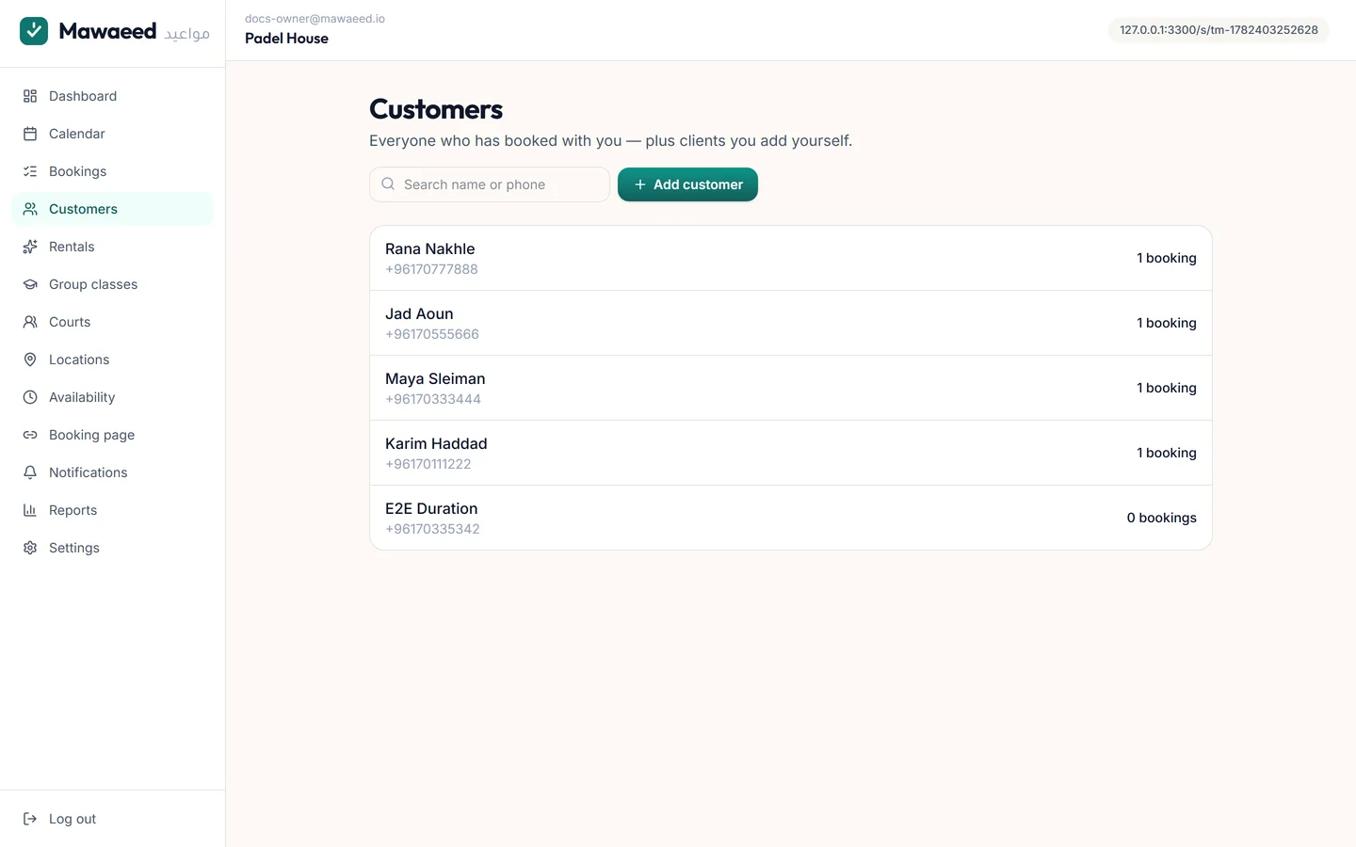Click the Dashboard grid icon
The height and width of the screenshot is (847, 1356).
point(30,96)
